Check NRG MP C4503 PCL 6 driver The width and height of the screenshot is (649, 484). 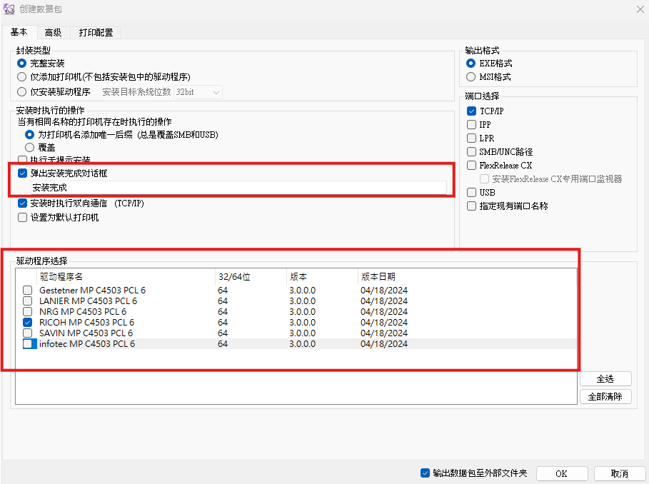[28, 312]
